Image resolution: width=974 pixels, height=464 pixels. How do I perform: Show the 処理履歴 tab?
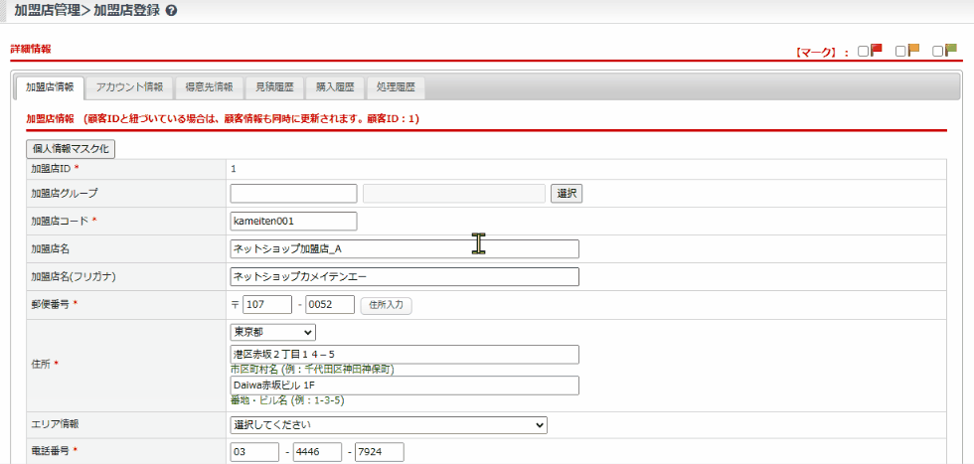396,87
